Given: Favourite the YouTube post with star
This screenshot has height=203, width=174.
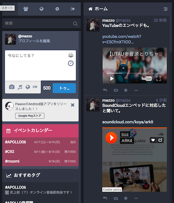Looking at the screenshot, I should pos(126,90).
